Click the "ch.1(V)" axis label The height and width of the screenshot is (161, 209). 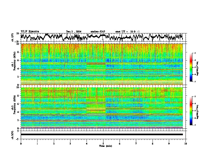(13, 37)
